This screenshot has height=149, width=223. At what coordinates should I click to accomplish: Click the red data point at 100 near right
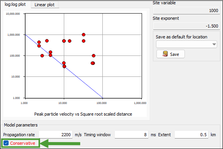coord(93,55)
